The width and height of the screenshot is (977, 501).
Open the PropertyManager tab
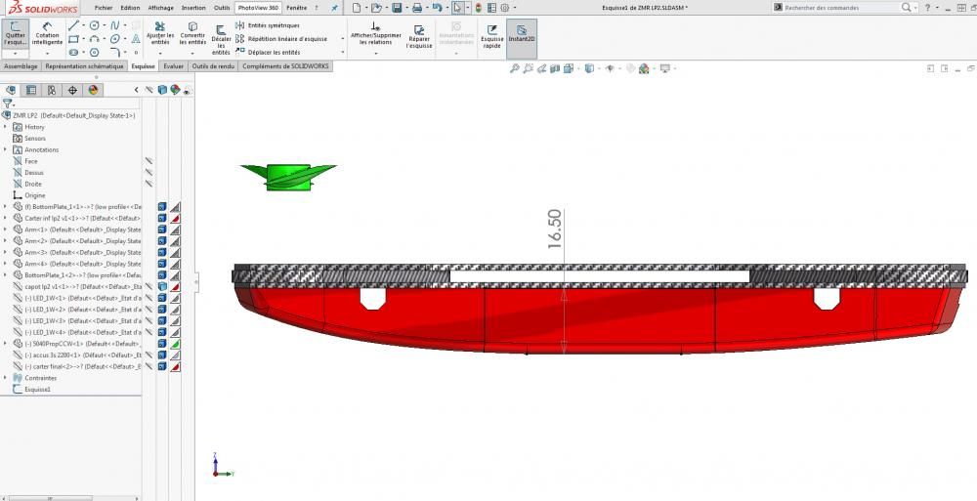(31, 90)
